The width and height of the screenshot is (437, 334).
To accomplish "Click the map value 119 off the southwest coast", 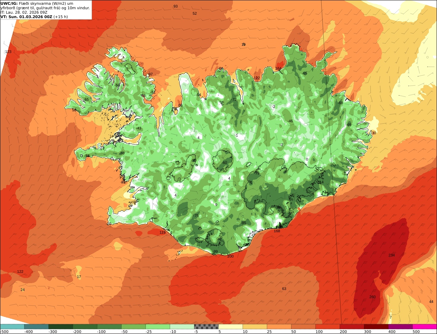I will coord(163,232).
